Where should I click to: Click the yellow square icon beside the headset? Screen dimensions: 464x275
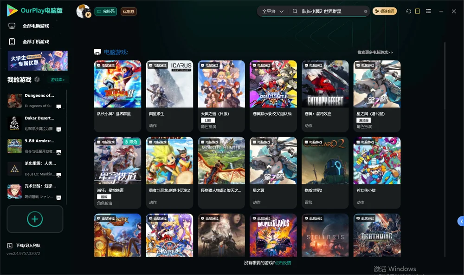(x=418, y=11)
